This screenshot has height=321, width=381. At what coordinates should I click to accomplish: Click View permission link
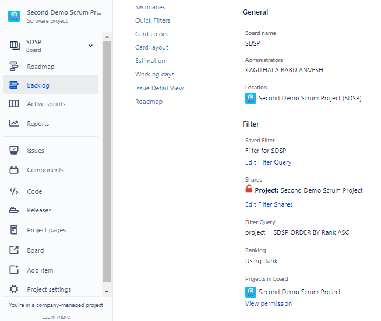[x=269, y=303]
